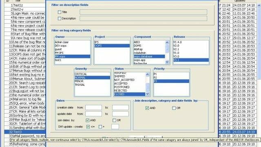Select 'NOT_ACCEPTED' in Status list
The height and width of the screenshot is (147, 261).
click(130, 80)
